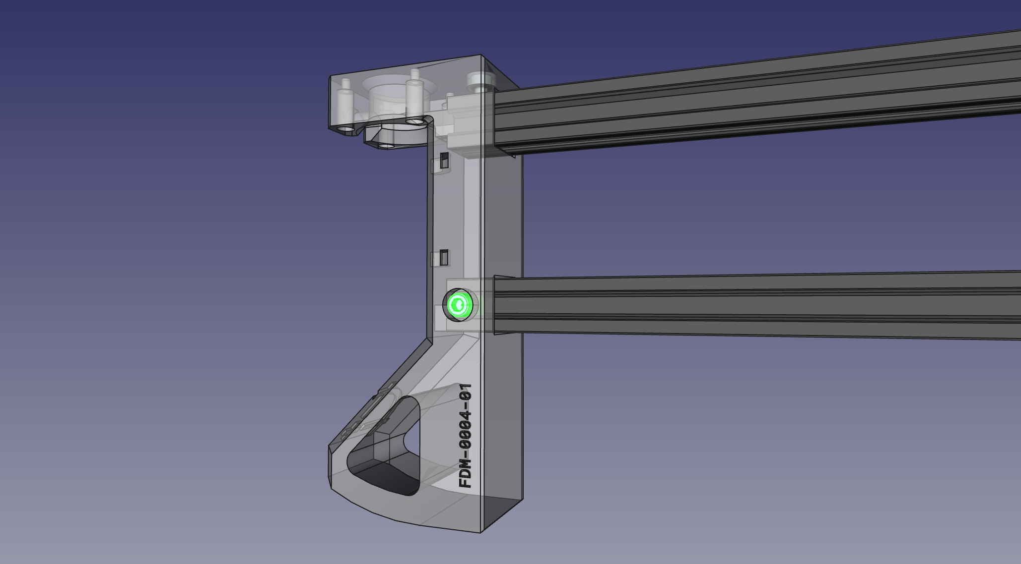
Task: Pick the lower rectangular slot above the screw
Action: pyautogui.click(x=445, y=257)
